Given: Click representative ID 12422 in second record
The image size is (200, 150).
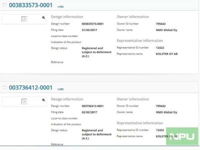Looking at the screenshot, I should (x=160, y=130).
